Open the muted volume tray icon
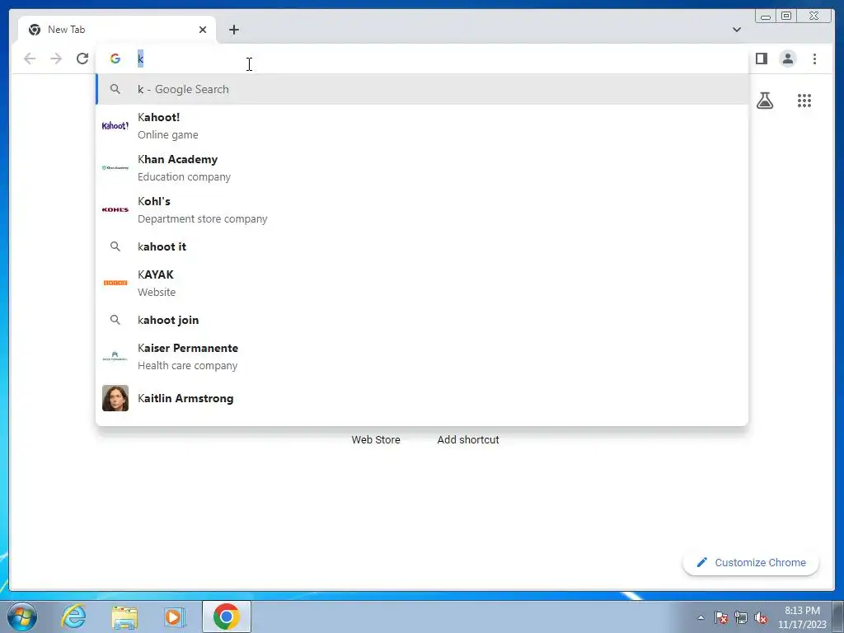 [x=761, y=617]
